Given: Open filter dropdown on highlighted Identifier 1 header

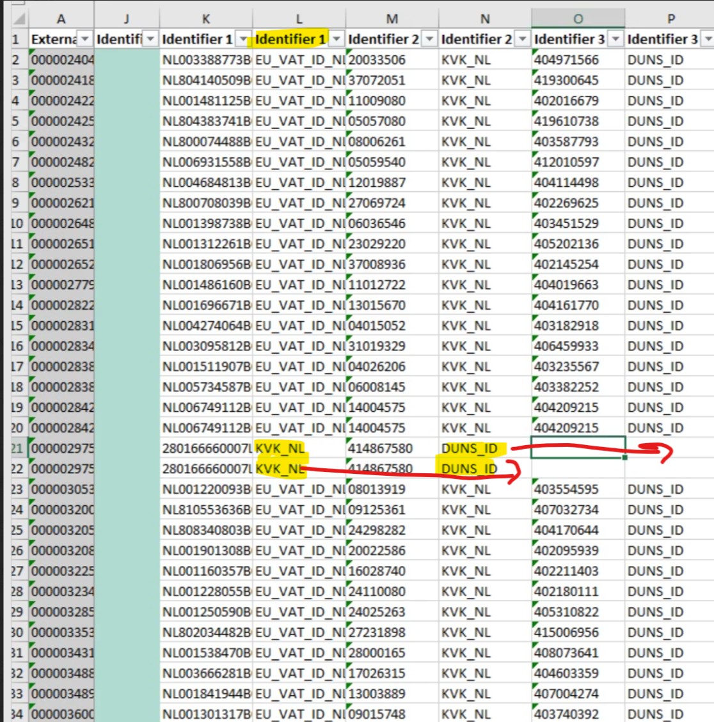Looking at the screenshot, I should 337,39.
